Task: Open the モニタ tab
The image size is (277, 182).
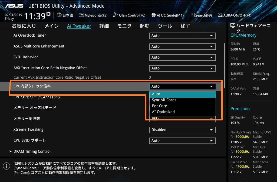Action: pyautogui.click(x=124, y=26)
